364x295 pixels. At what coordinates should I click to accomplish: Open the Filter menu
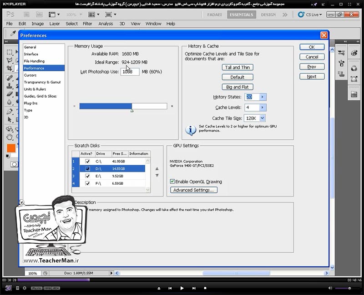[87, 24]
